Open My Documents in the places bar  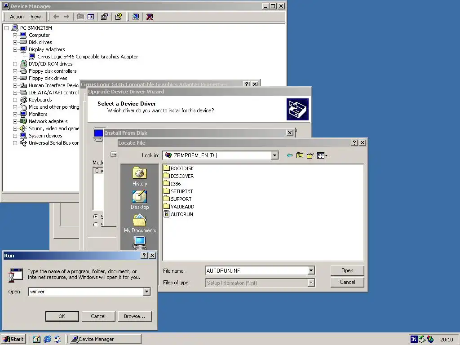click(x=140, y=224)
